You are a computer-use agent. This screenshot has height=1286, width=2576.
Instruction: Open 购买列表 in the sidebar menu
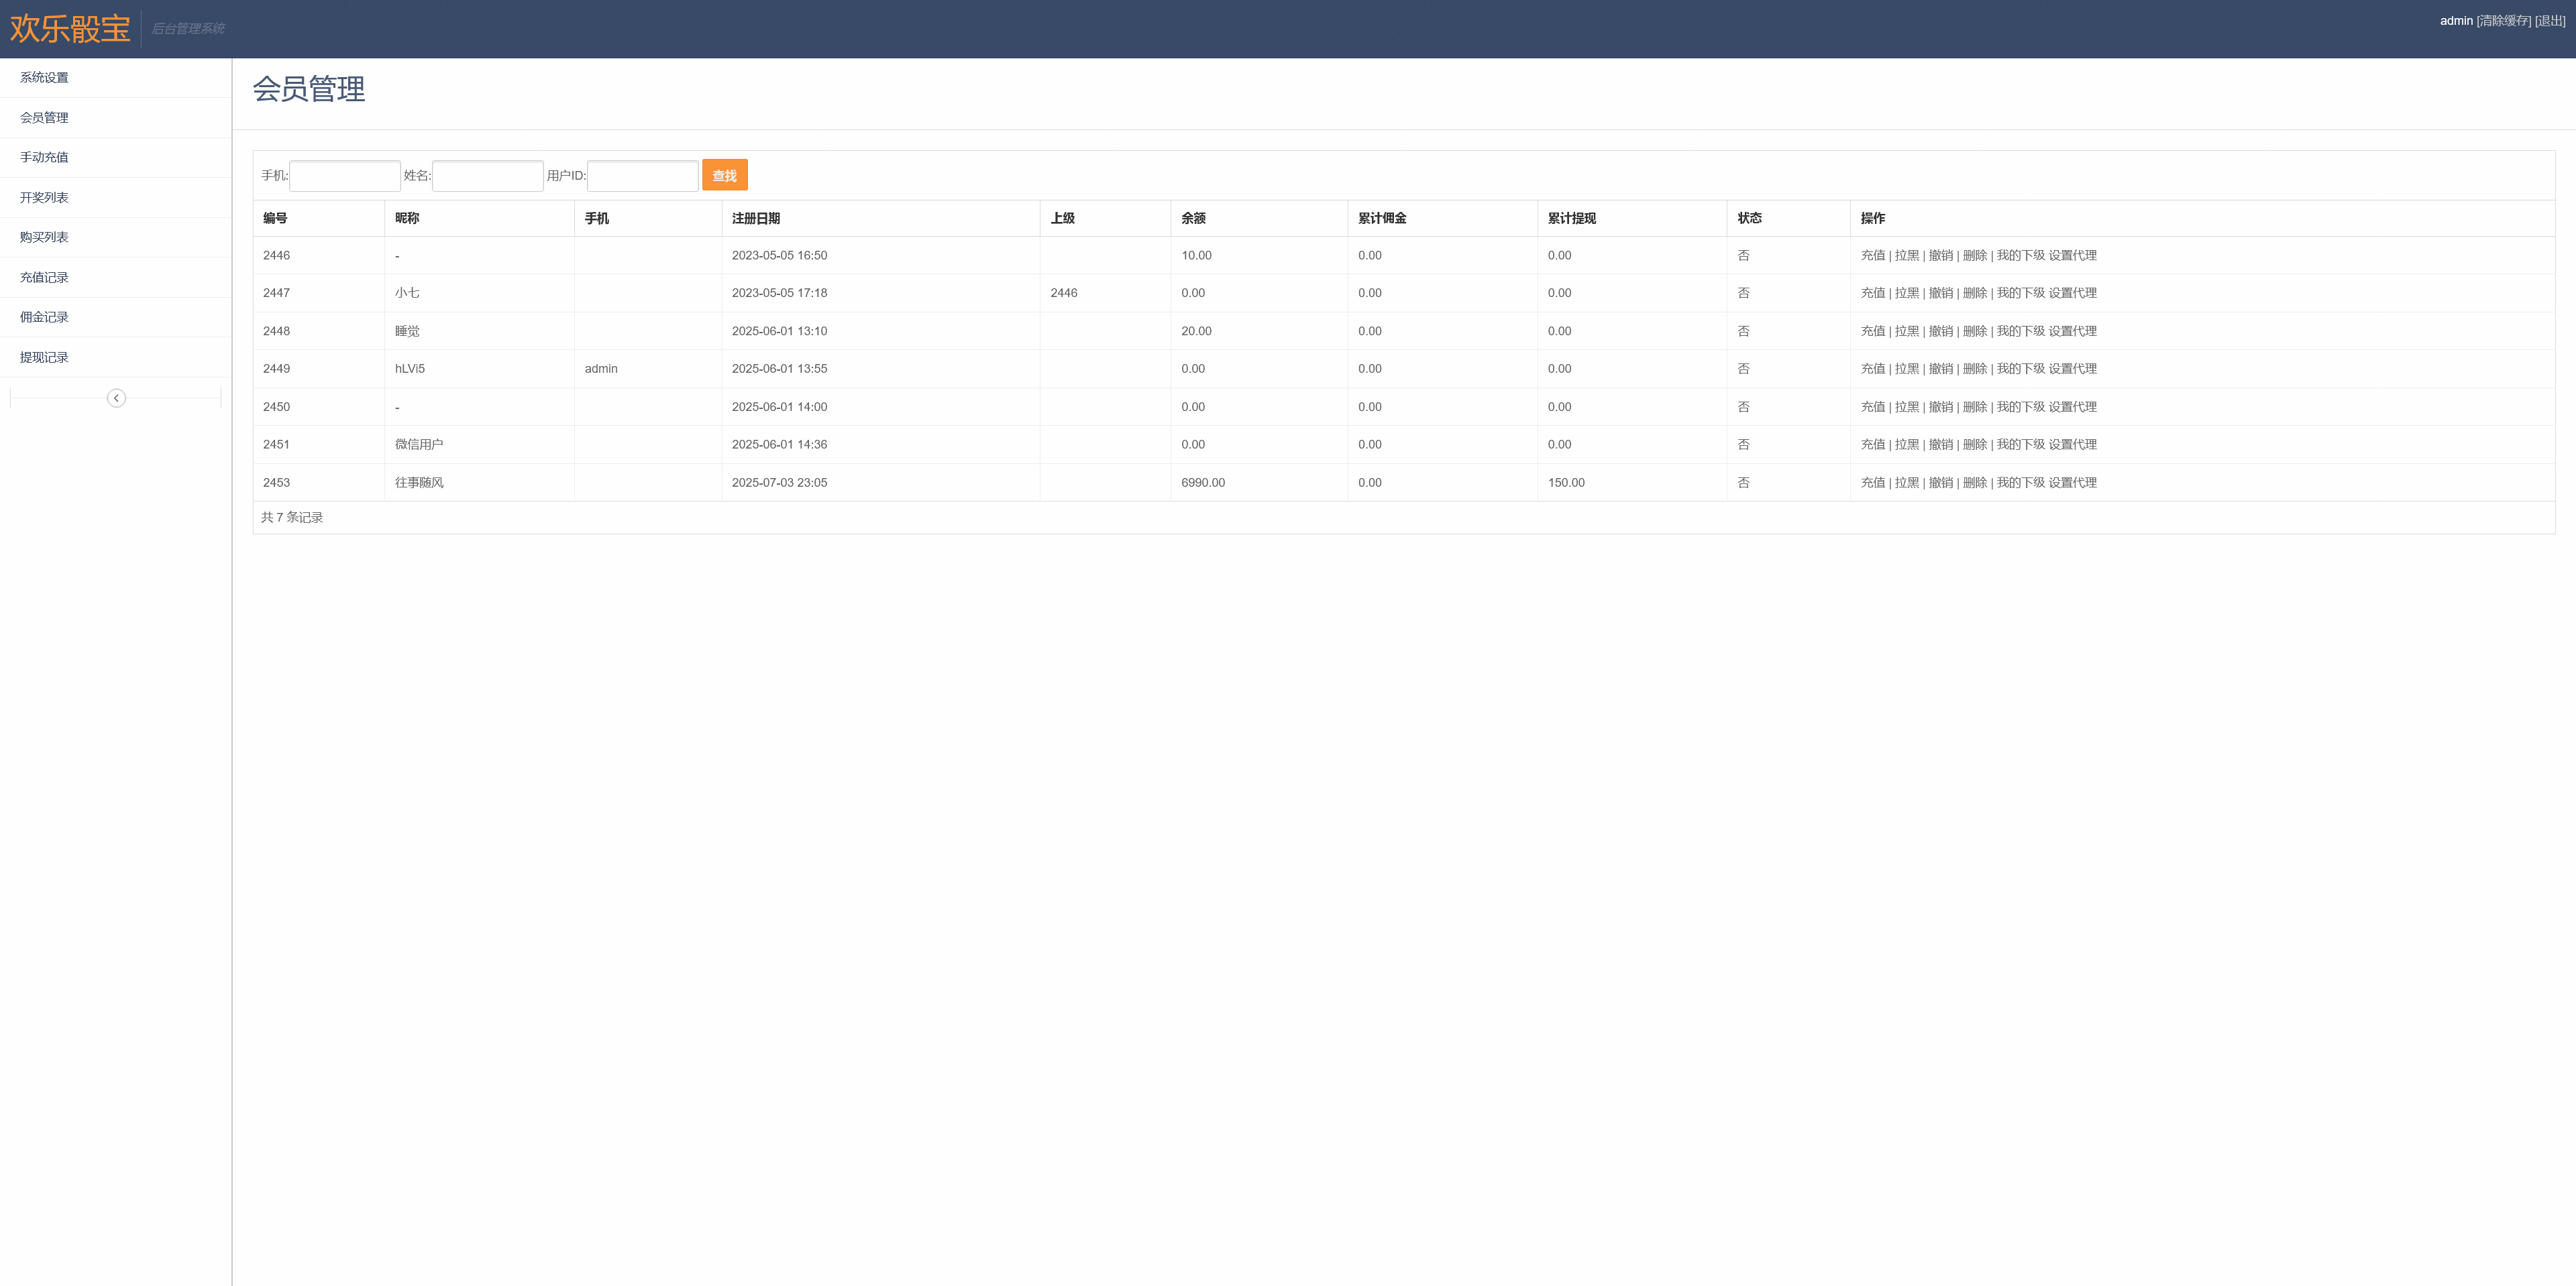coord(44,238)
